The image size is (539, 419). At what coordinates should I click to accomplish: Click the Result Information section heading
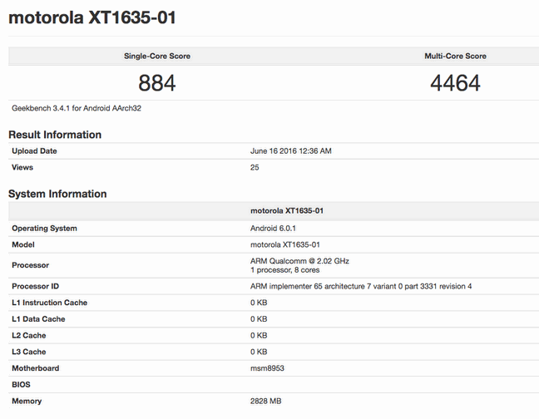pyautogui.click(x=55, y=135)
